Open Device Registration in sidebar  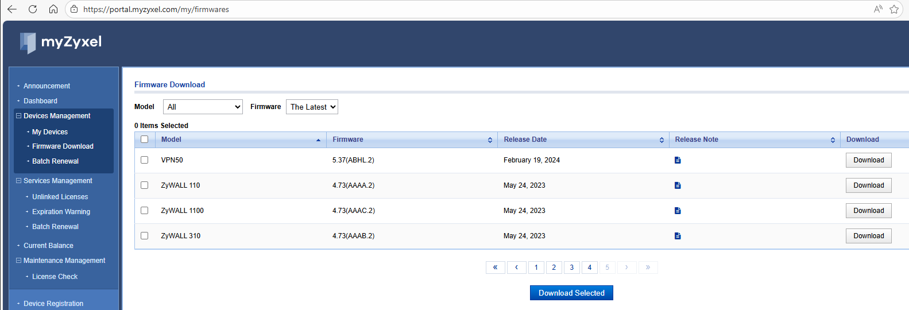point(53,304)
